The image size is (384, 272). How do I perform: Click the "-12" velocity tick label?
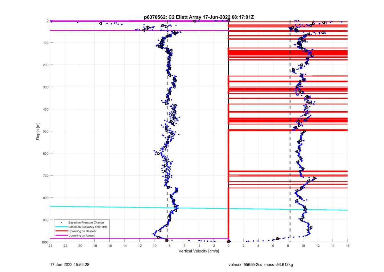(139, 246)
